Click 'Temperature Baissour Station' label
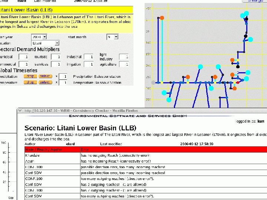The image size is (267, 200). (x=97, y=83)
